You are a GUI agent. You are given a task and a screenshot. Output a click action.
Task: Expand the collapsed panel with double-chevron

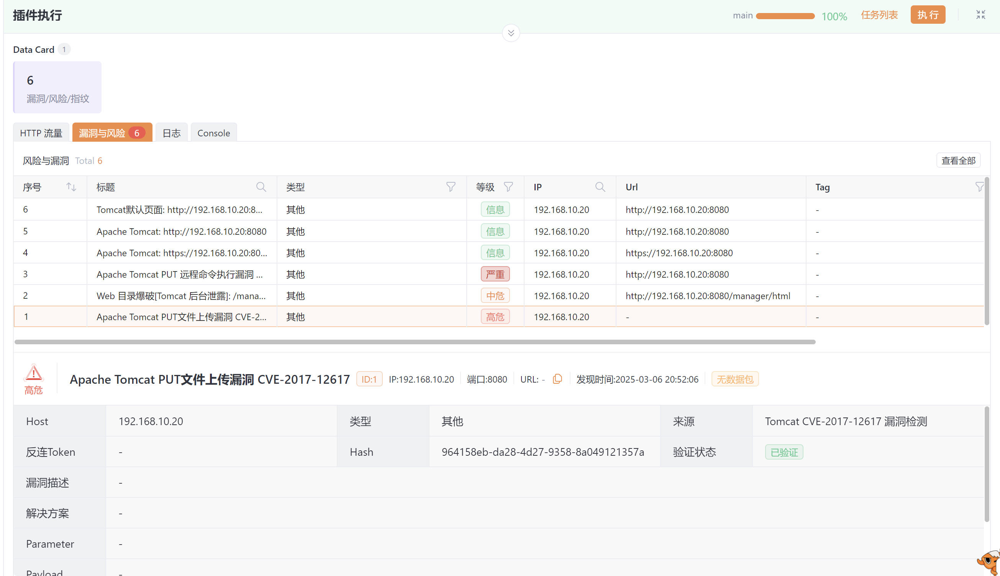(x=511, y=33)
